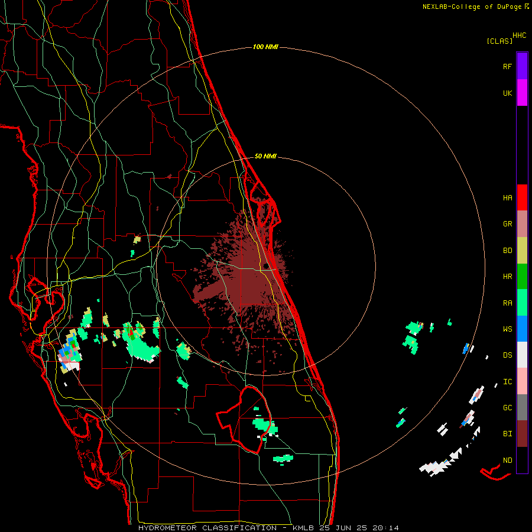Click the HYDROMETEOR CLASSIFICATION caption
The width and height of the screenshot is (532, 532).
[x=207, y=528]
